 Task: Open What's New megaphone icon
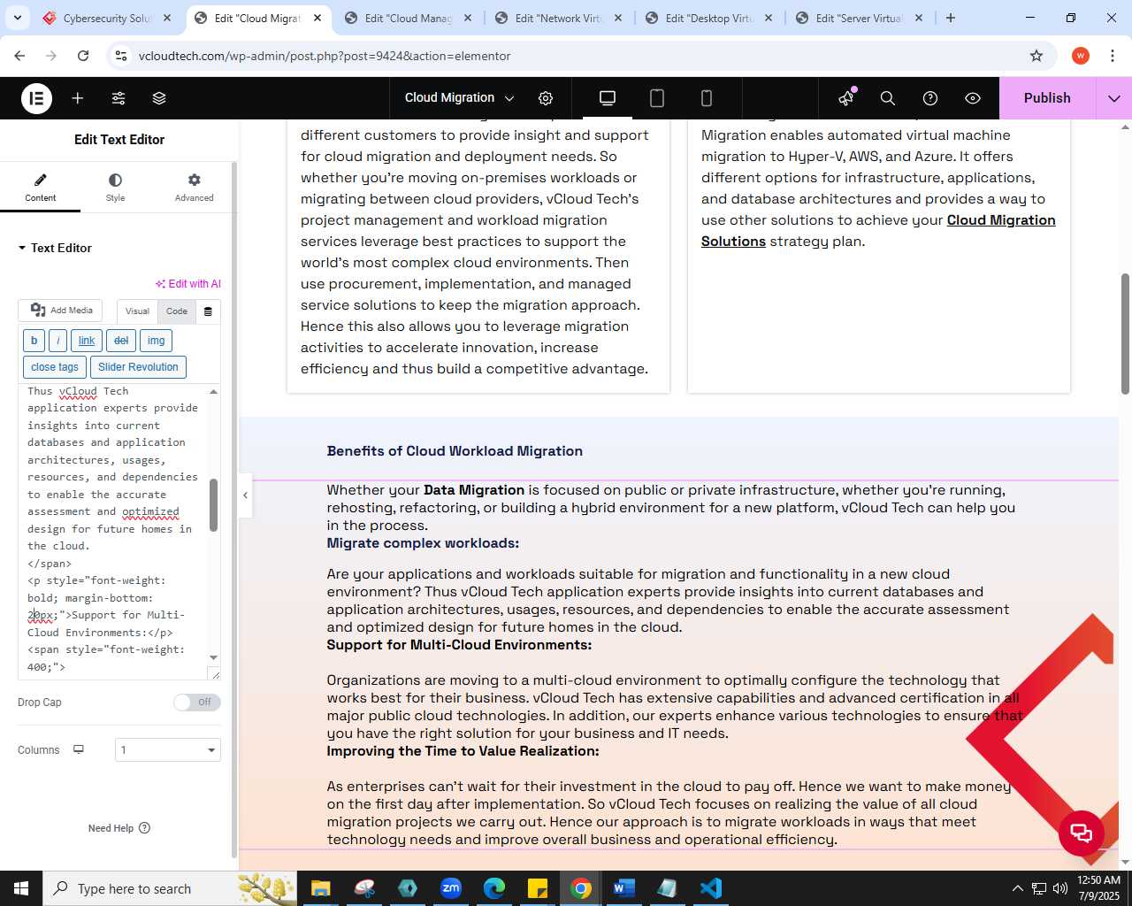846,97
